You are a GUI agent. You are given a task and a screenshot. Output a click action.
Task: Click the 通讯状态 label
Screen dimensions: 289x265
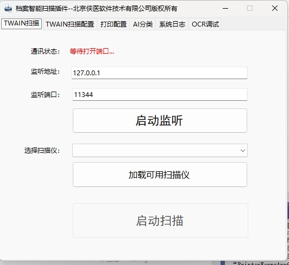click(45, 51)
